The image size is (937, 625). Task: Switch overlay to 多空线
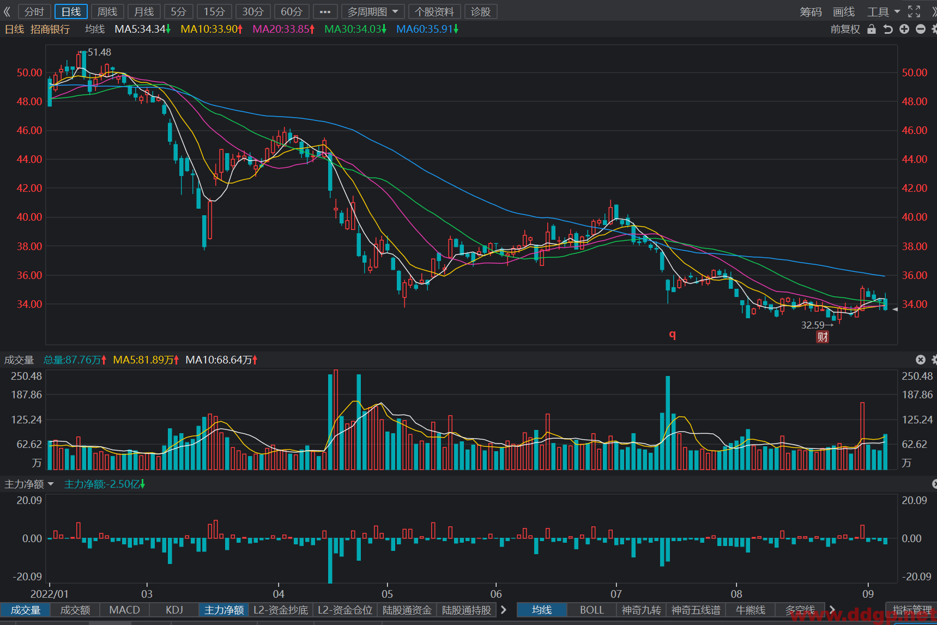pyautogui.click(x=800, y=610)
